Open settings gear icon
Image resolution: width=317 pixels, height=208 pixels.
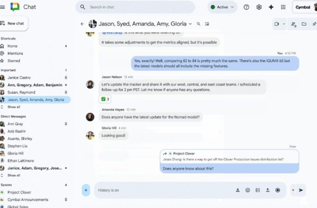tap(259, 7)
